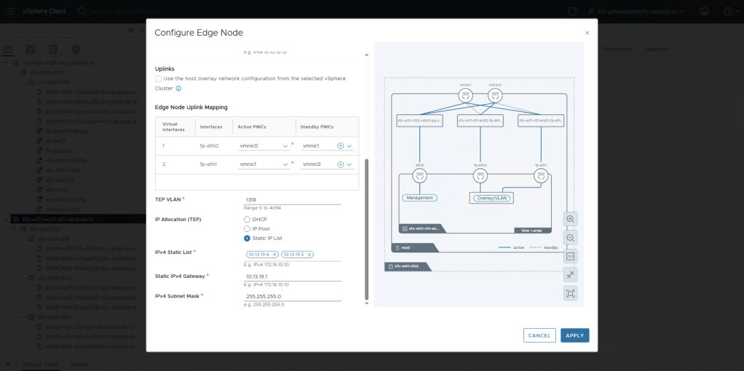Click the fit-to-screen diagram icon
Image resolution: width=744 pixels, height=371 pixels.
coord(570,293)
